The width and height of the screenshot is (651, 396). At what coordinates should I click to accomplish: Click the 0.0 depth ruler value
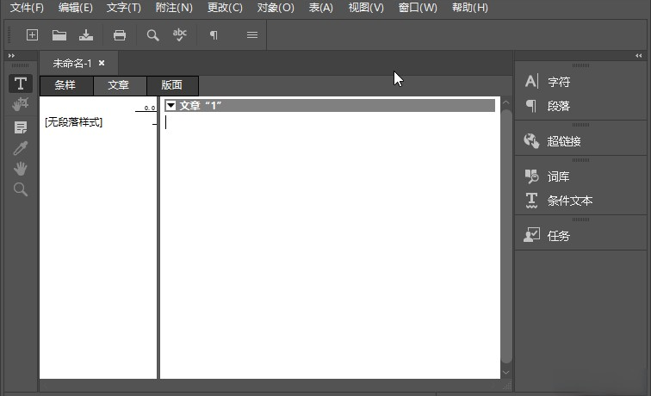pyautogui.click(x=150, y=108)
